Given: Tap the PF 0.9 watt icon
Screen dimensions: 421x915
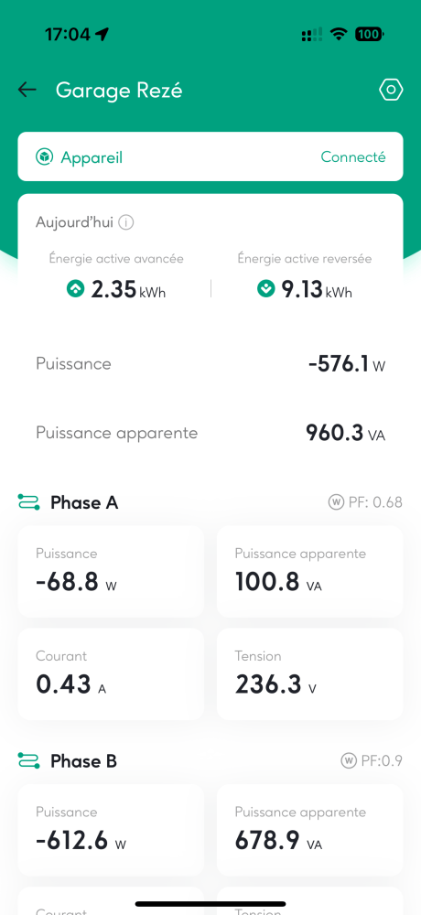Looking at the screenshot, I should coord(349,760).
